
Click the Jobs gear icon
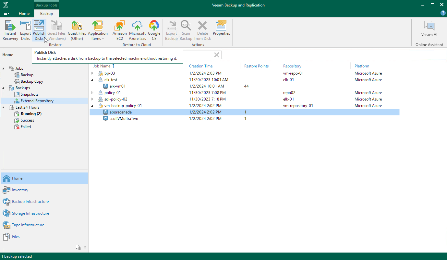click(x=11, y=68)
